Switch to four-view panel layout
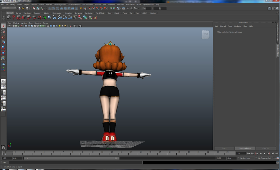Screen dimensions: 280x170 [x=3, y=87]
